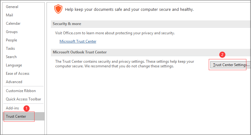
Task: Select Quick Access Toolbar category
Action: [x=23, y=99]
